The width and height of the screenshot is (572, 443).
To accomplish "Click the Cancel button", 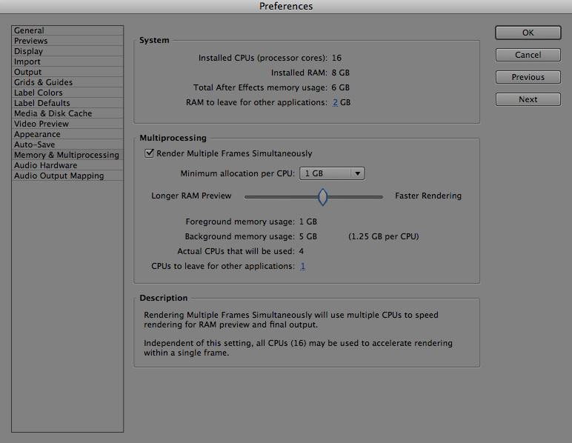I will pyautogui.click(x=528, y=55).
